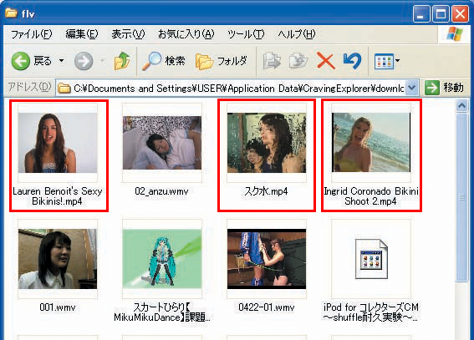Click the red X delete icon
The height and width of the screenshot is (340, 474).
[x=325, y=61]
